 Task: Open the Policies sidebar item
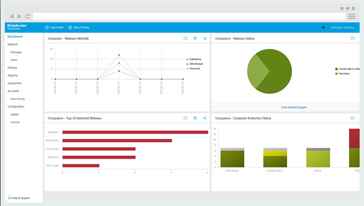tap(12, 68)
